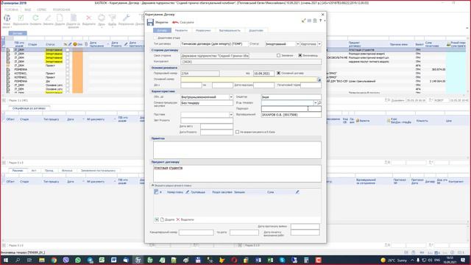Click the Windows Start button
Screen dimensions: 471x265
click(x=6, y=260)
